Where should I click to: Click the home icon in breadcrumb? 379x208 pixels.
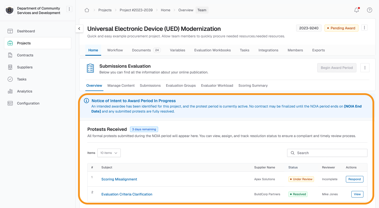click(87, 10)
